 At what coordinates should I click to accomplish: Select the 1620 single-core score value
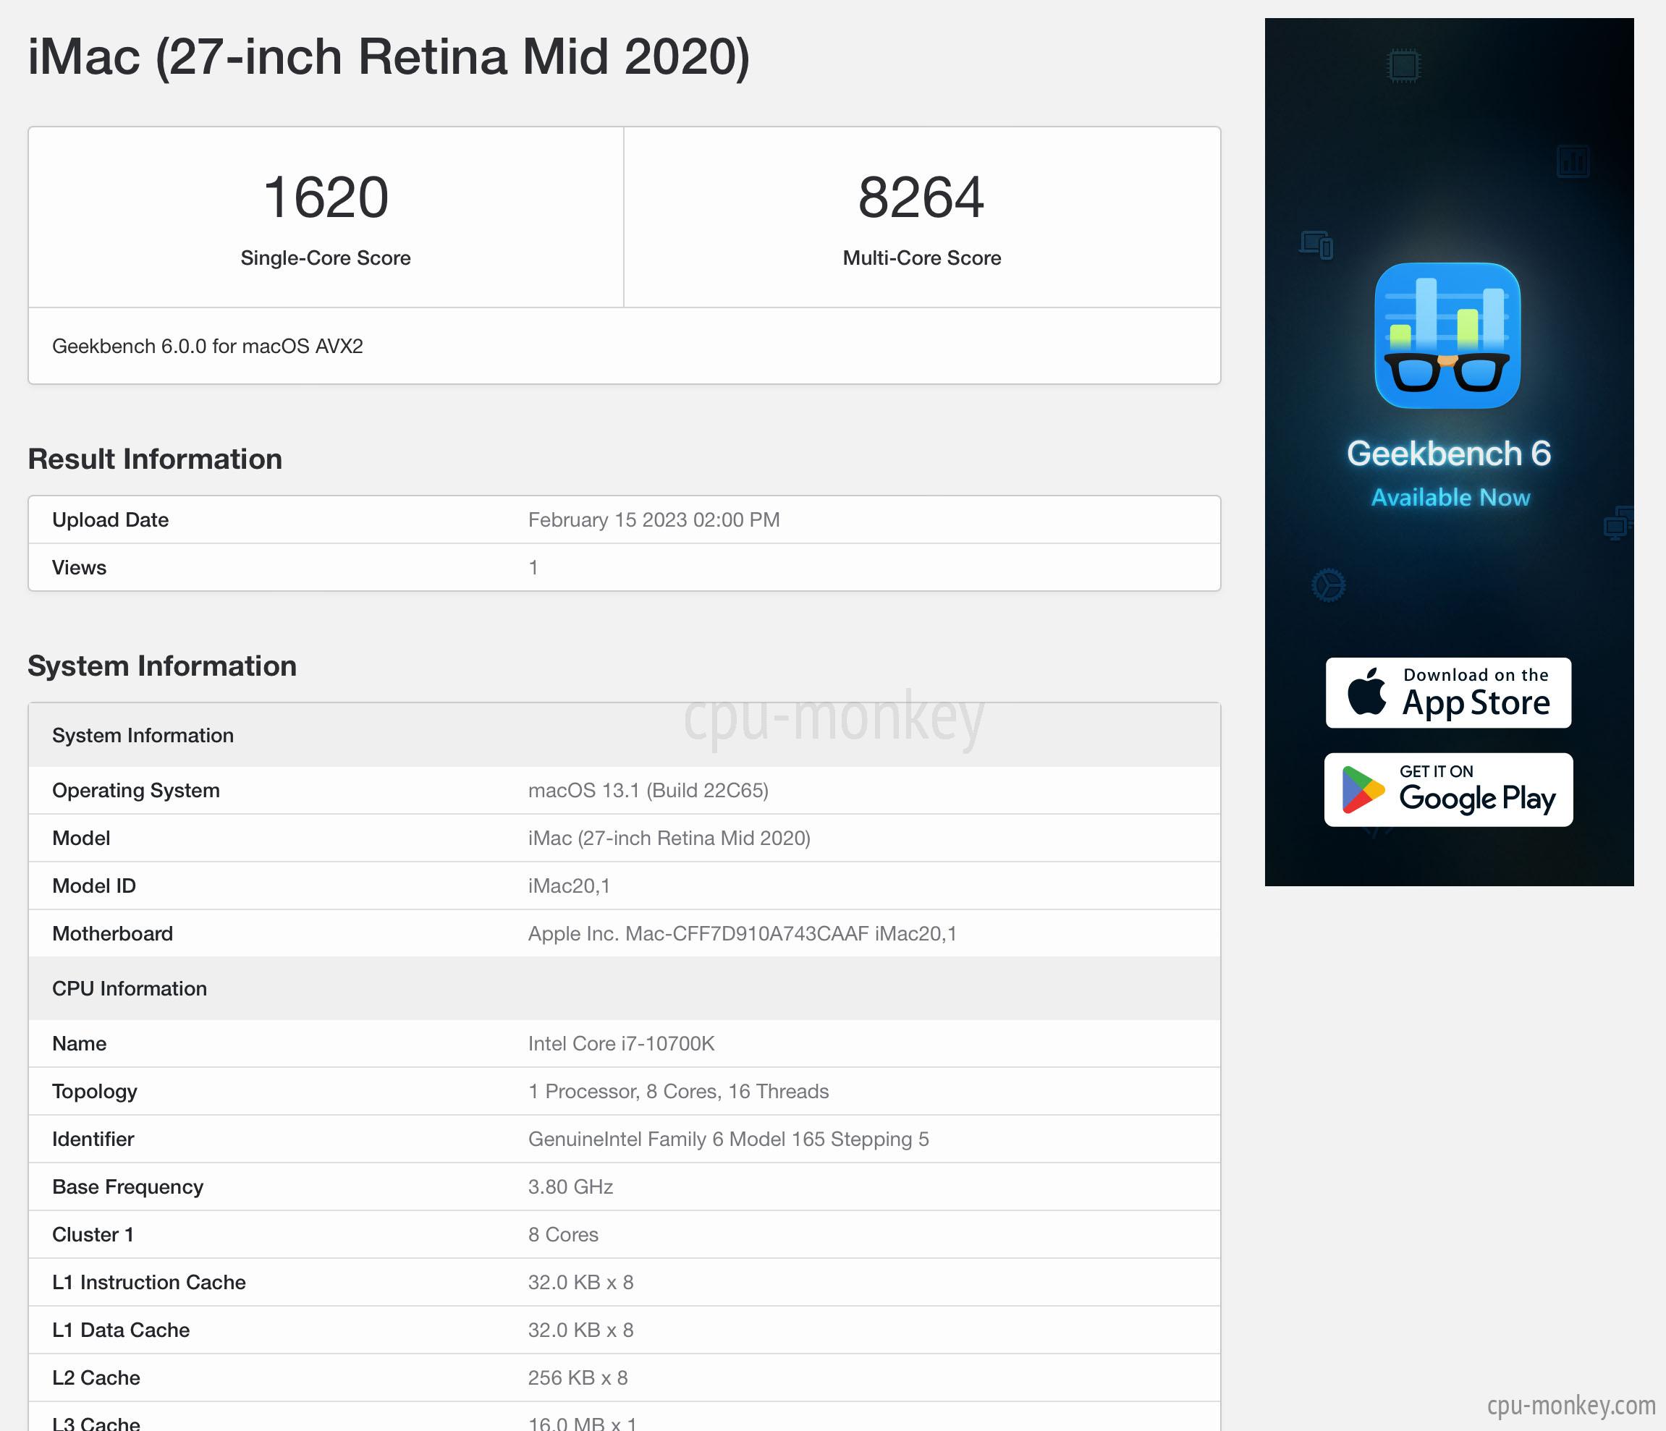[326, 197]
